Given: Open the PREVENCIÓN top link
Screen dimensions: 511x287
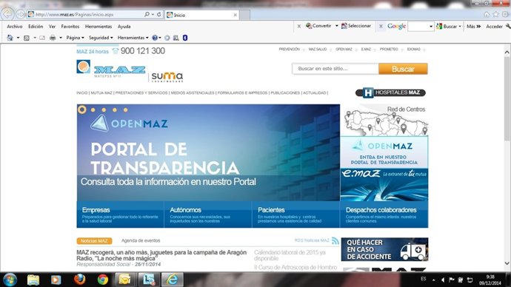Looking at the screenshot, I should coord(289,49).
